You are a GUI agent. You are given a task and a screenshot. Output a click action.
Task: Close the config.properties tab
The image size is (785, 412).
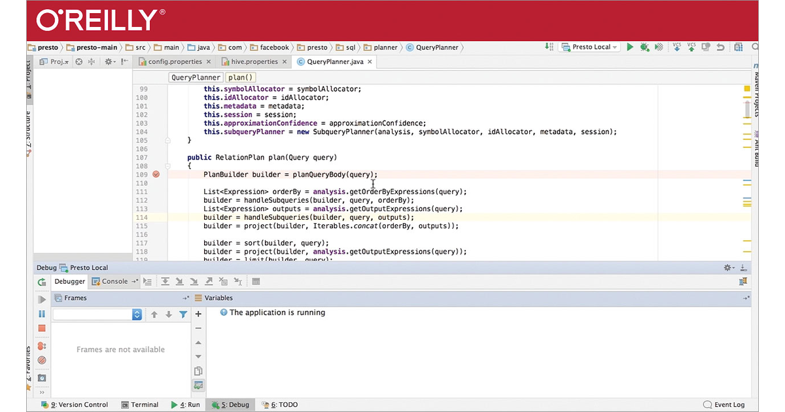[209, 61]
